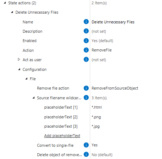
Task: Toggle the Enabled Yes (default) value
Action: pos(102,41)
